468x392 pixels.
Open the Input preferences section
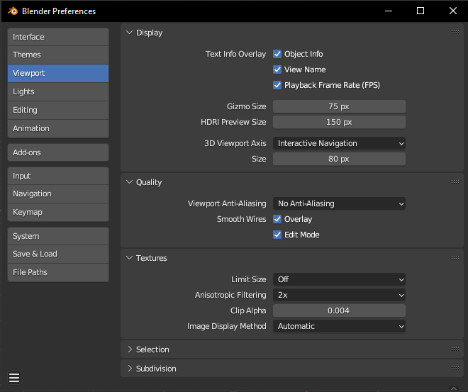[x=58, y=176]
